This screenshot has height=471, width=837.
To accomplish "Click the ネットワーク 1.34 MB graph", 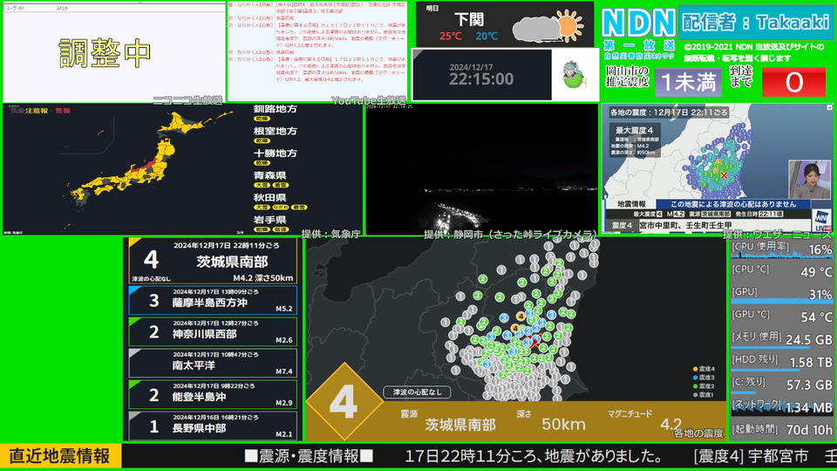I will 781,407.
